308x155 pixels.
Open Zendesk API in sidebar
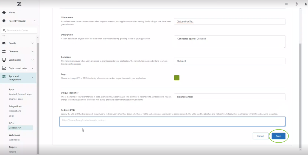pyautogui.click(x=15, y=128)
